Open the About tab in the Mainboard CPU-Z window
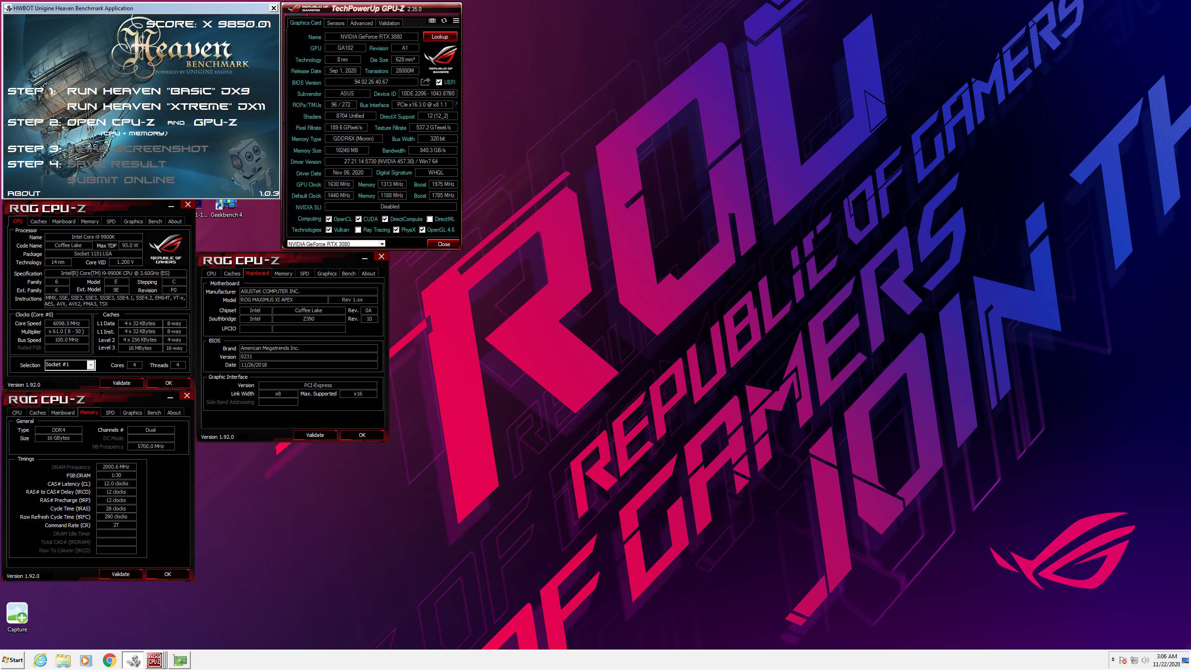1191x670 pixels. coord(368,274)
